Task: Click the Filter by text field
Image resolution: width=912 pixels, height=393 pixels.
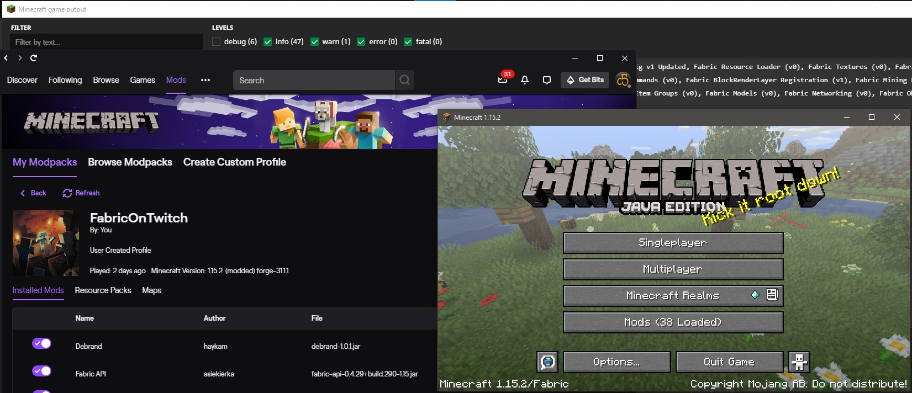Action: coord(106,42)
